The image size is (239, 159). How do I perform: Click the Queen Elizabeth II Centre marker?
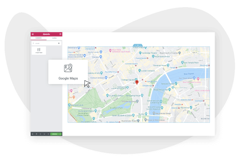point(133,115)
